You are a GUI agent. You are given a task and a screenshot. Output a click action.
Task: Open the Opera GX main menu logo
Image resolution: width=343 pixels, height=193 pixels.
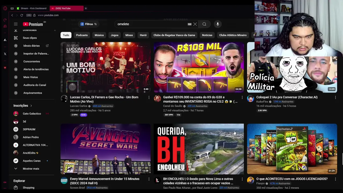(x=5, y=8)
